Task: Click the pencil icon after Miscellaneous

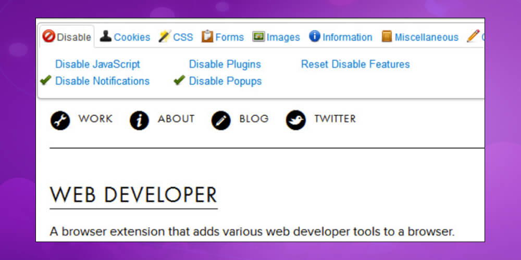Action: tap(473, 36)
